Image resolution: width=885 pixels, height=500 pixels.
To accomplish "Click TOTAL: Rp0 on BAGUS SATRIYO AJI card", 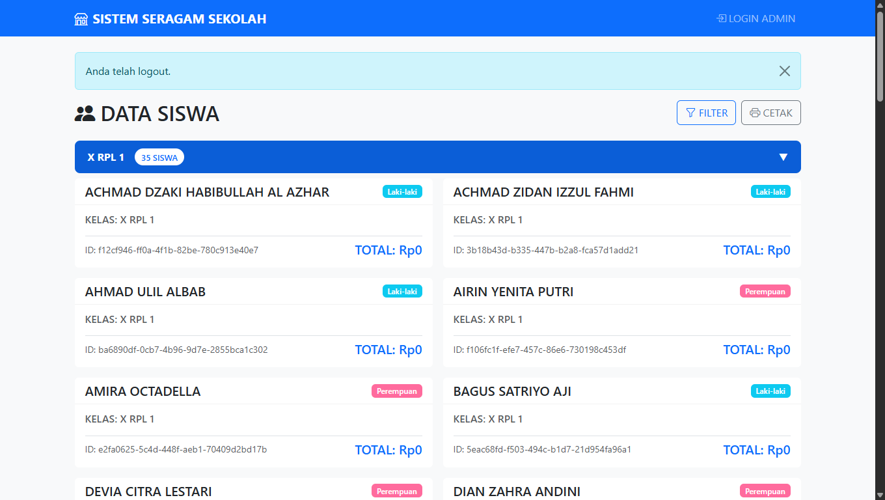I will [757, 450].
